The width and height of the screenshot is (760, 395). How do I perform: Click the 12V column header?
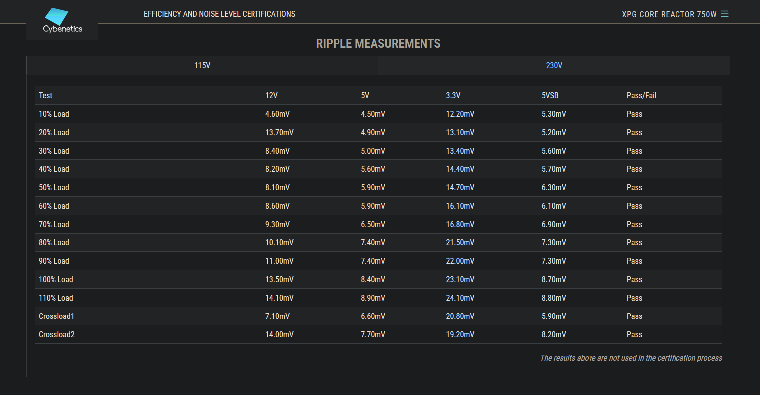coord(271,95)
